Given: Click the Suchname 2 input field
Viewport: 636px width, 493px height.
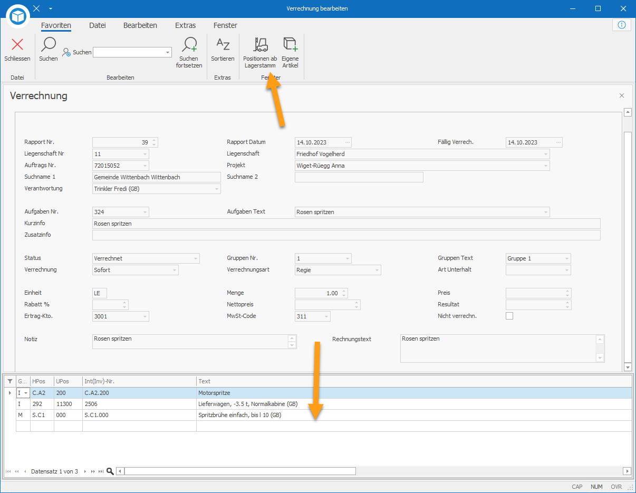Looking at the screenshot, I should pos(359,177).
